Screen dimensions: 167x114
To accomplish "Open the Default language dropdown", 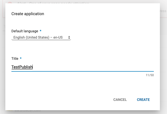I will [x=41, y=38].
